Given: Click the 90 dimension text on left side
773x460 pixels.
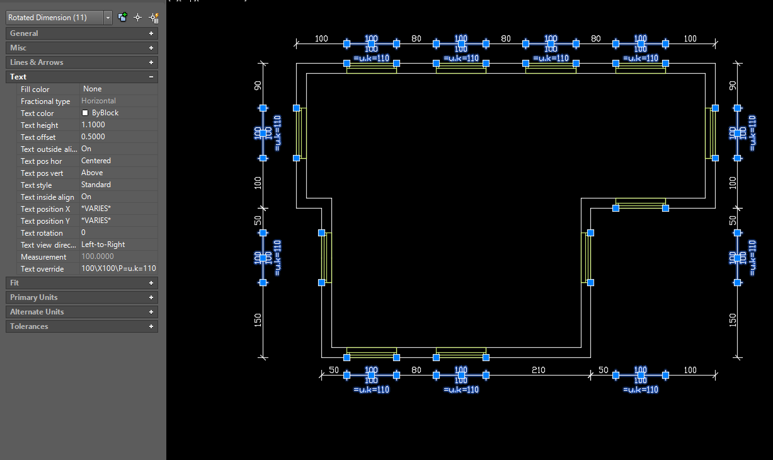Looking at the screenshot, I should click(x=258, y=86).
